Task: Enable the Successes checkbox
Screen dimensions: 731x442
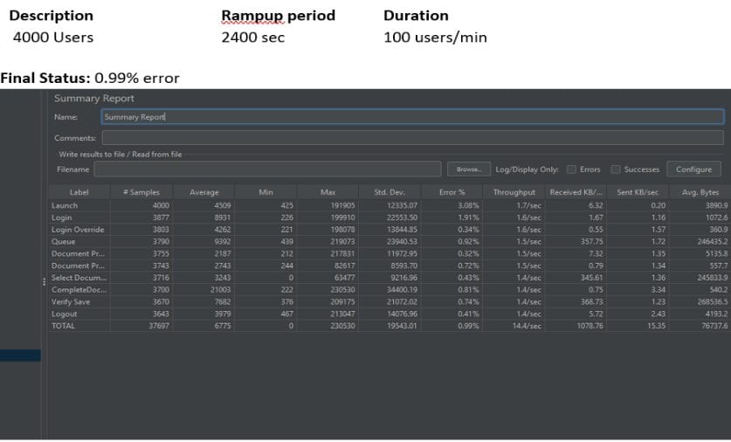Action: click(x=616, y=169)
